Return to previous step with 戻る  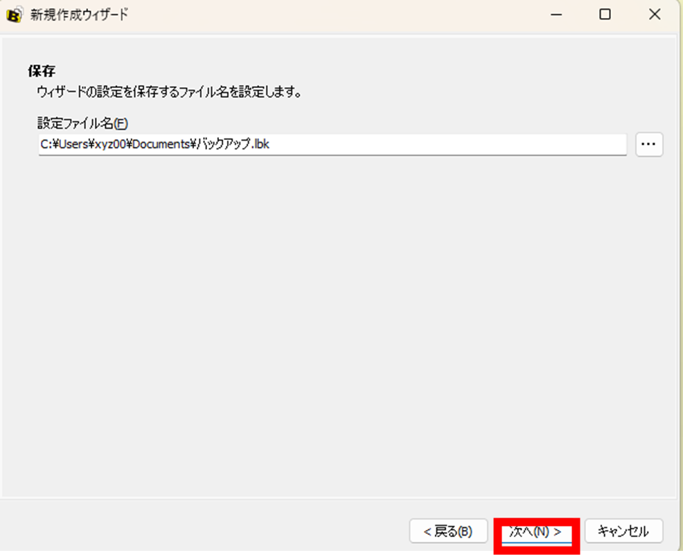click(448, 531)
